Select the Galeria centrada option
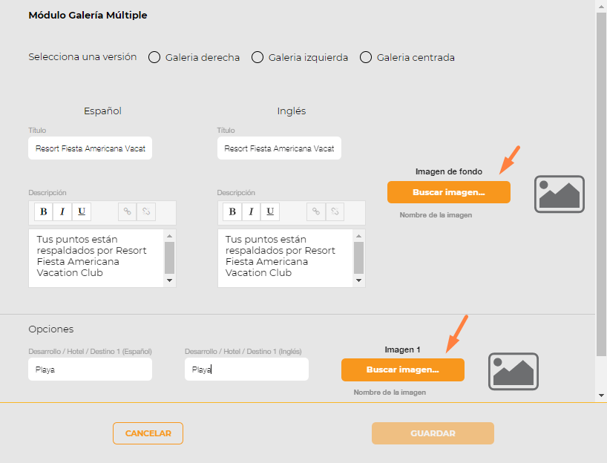This screenshot has width=607, height=463. [x=366, y=57]
